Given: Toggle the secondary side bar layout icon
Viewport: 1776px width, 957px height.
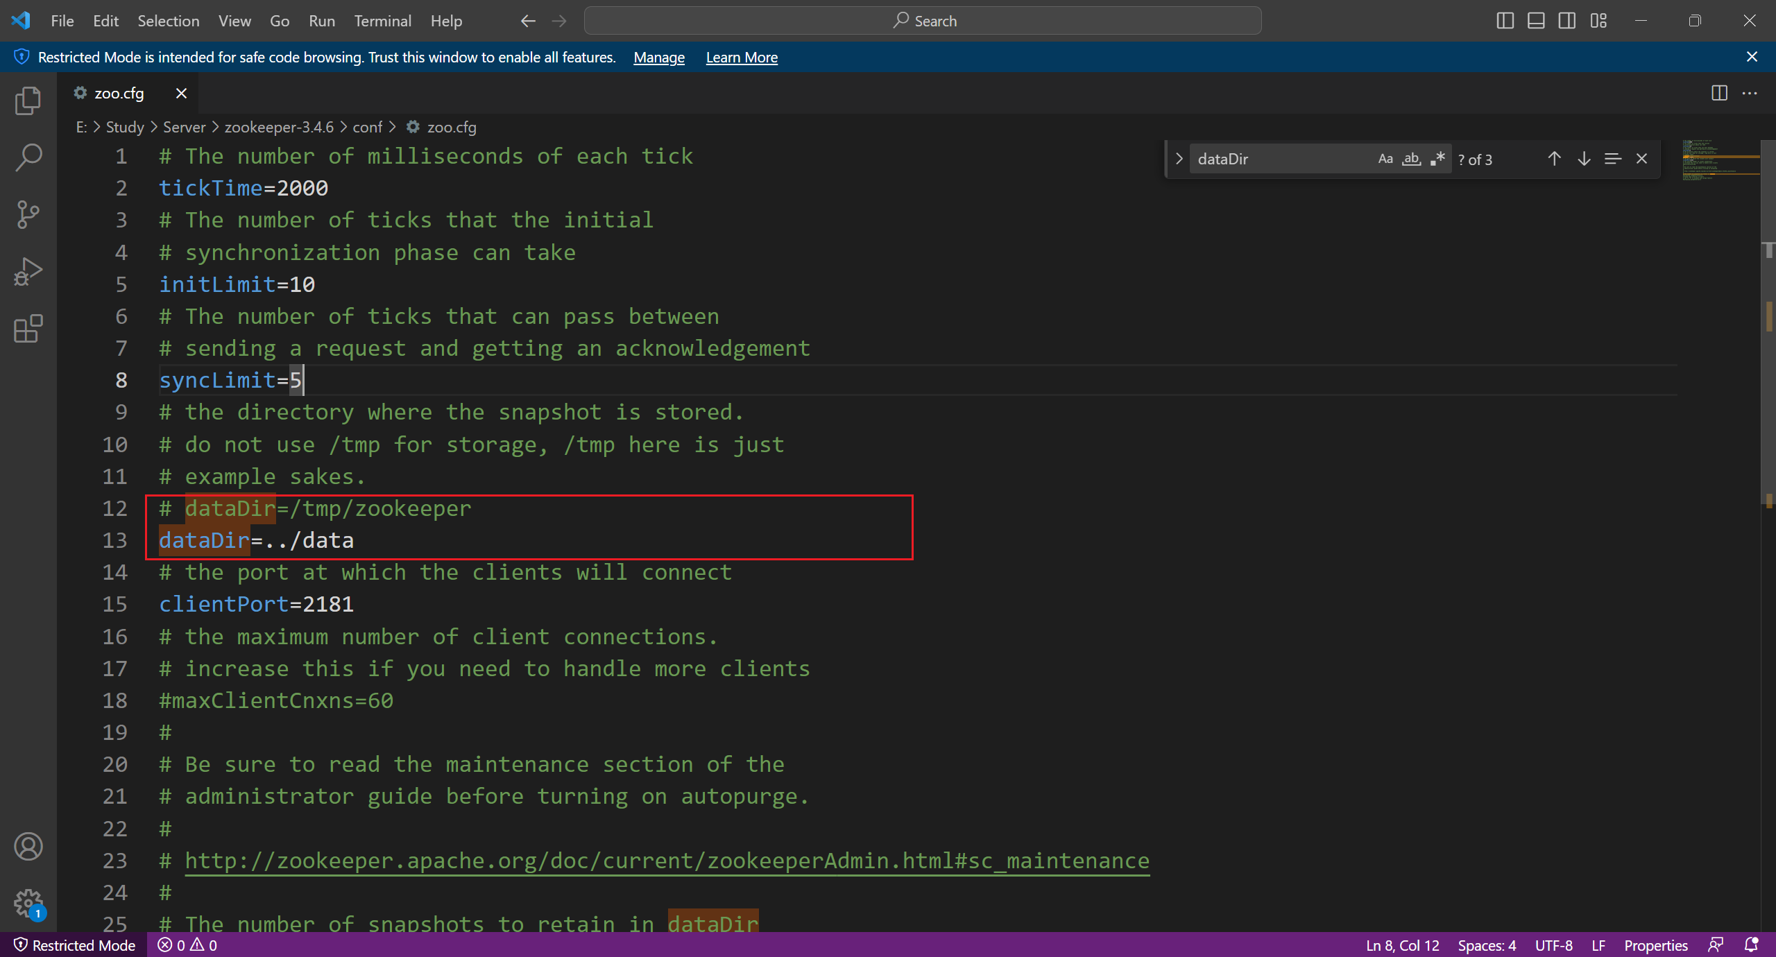Looking at the screenshot, I should click(1566, 21).
